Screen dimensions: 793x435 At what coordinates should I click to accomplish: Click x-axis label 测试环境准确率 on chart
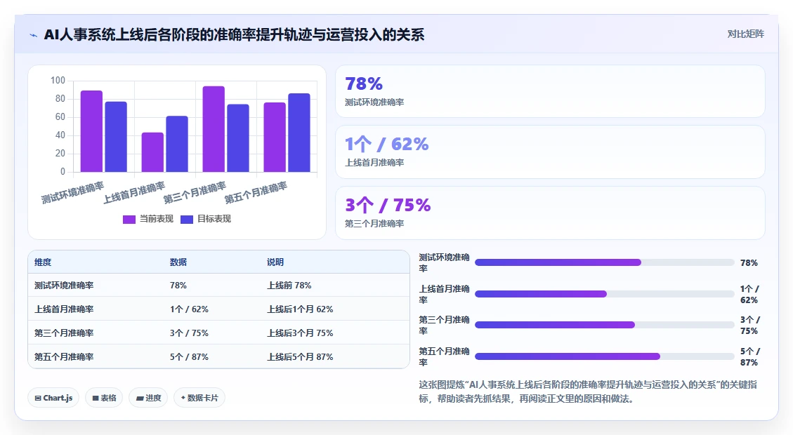(73, 192)
